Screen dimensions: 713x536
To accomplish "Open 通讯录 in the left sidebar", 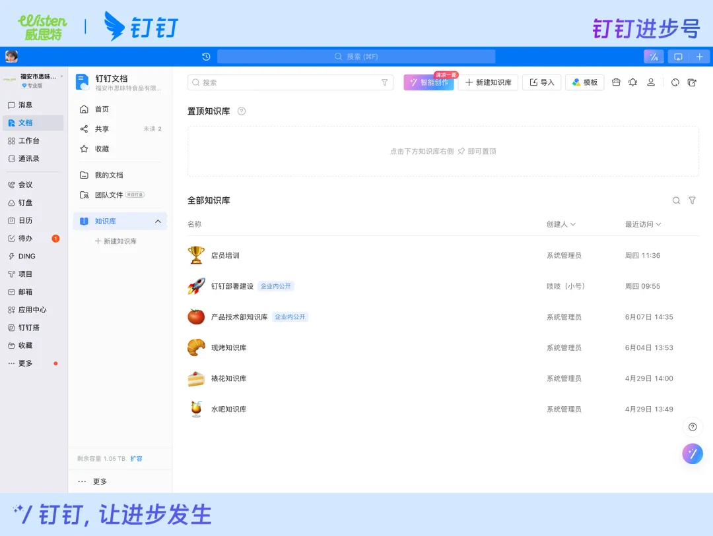I will point(33,158).
